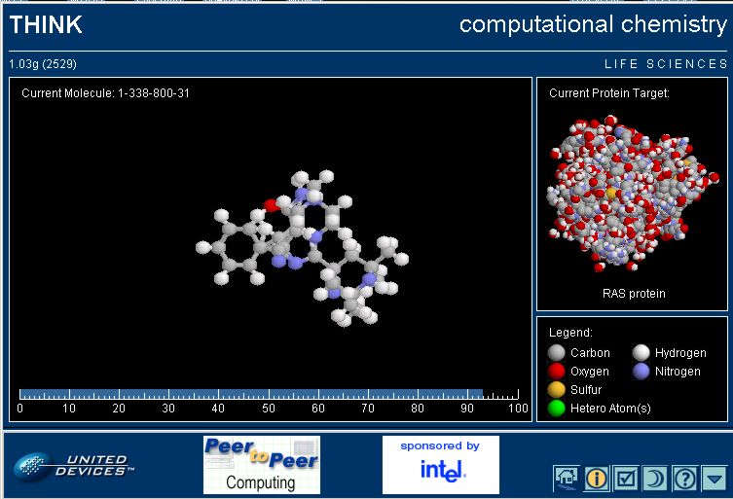Click the '1.03g (2529)' version text
The height and width of the screenshot is (499, 733).
(43, 64)
